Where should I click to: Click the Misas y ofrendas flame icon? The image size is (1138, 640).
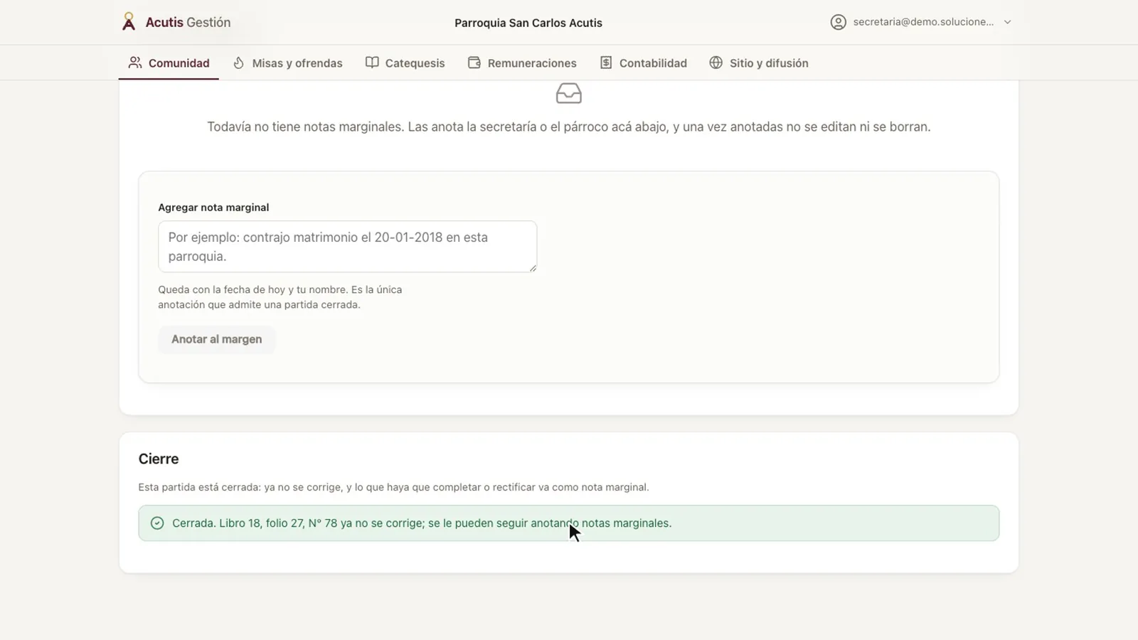pos(239,63)
